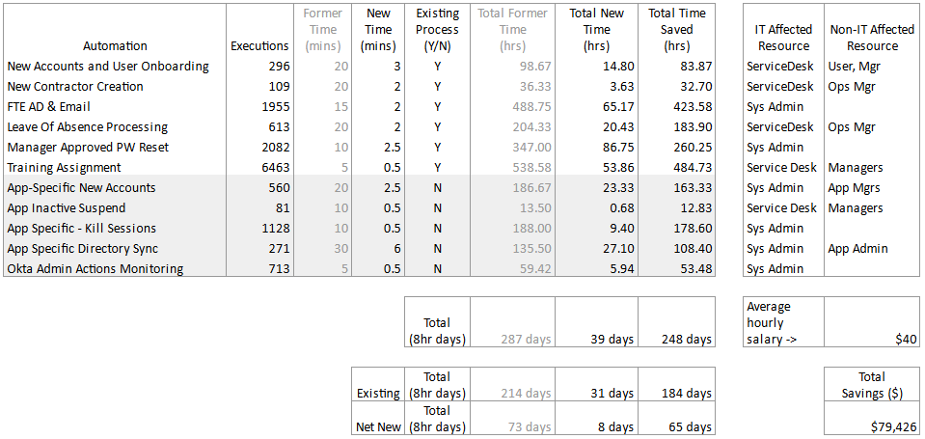This screenshot has height=439, width=925.
Task: Click the Total Savings value $79,426
Action: click(x=890, y=427)
